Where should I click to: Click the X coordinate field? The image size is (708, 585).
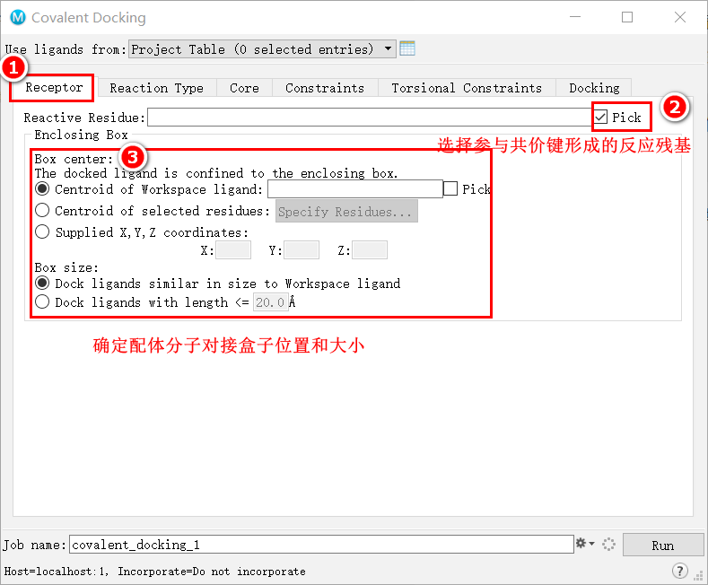click(233, 249)
